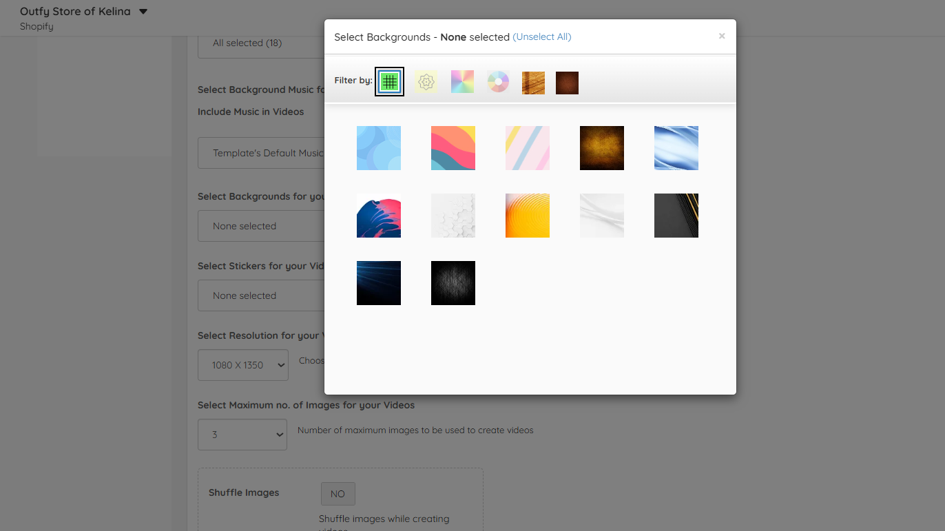945x531 pixels.
Task: Pick the coral and teal waves background
Action: tap(453, 148)
